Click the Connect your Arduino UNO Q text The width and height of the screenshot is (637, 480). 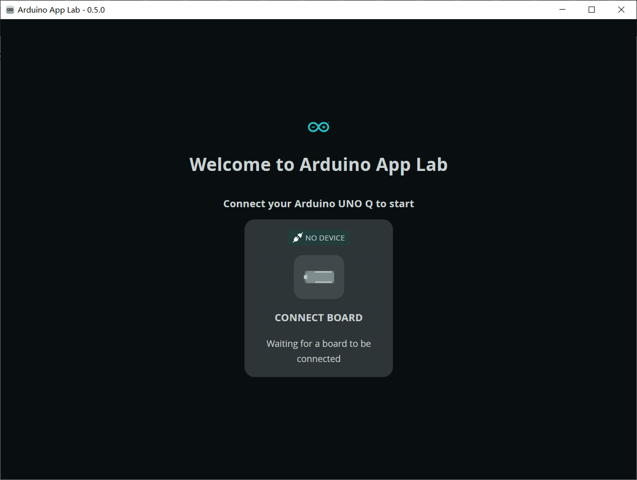pyautogui.click(x=318, y=204)
